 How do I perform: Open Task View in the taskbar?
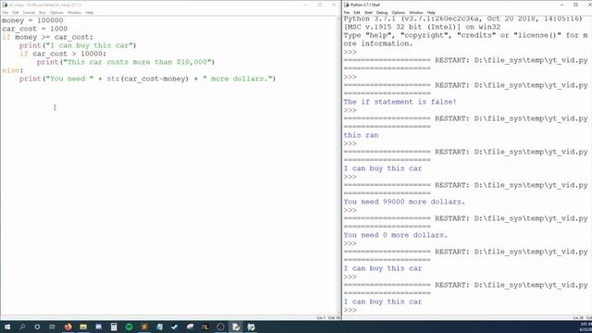[x=52, y=327]
